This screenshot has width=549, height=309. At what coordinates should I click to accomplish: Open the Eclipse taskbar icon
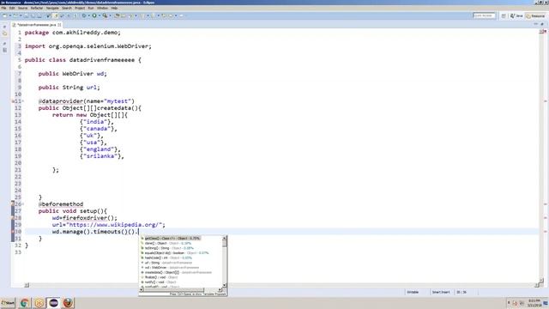(53, 303)
